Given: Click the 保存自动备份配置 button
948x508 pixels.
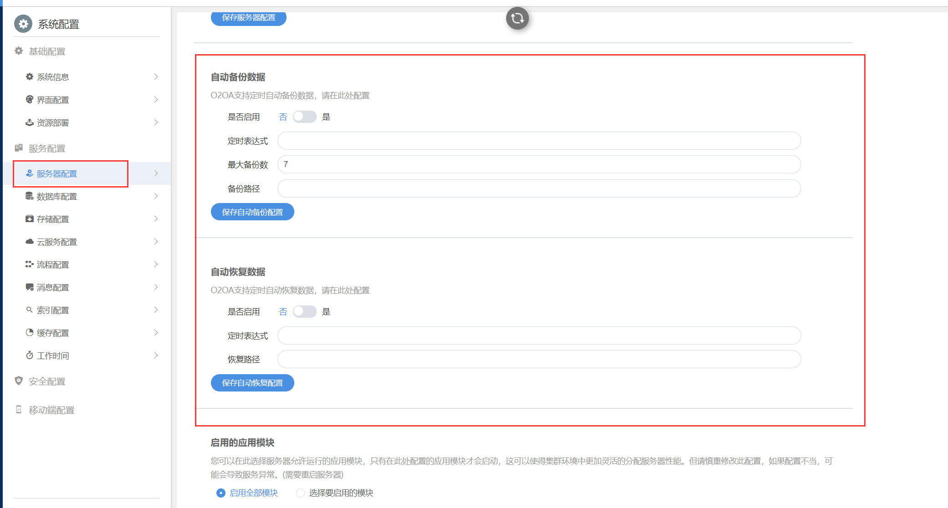Looking at the screenshot, I should [x=252, y=212].
